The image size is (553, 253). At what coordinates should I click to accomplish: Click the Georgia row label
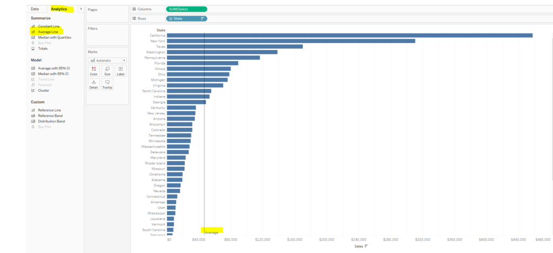click(159, 102)
